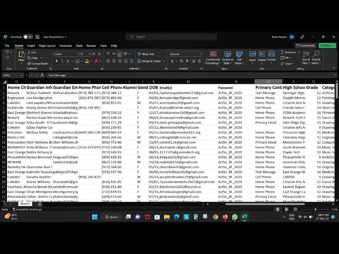Click the comma style icon

[x=187, y=61]
